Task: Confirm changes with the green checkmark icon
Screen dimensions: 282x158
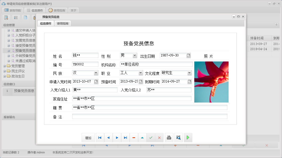Action: coord(151,138)
